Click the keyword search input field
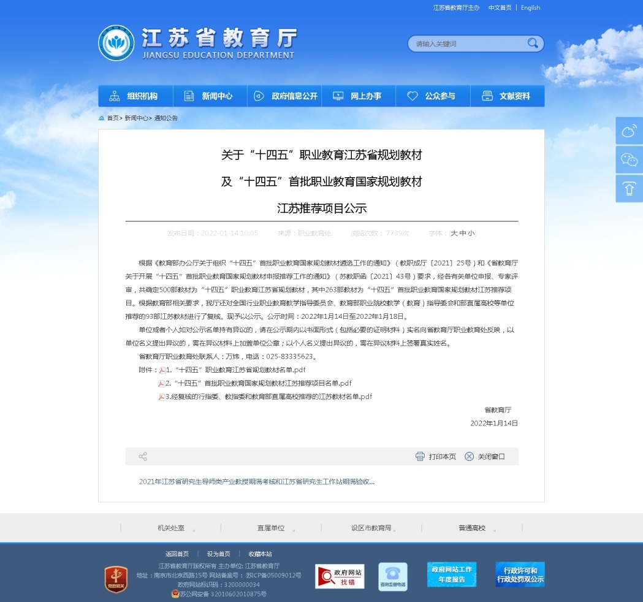Viewport: 643px width, 602px height. click(x=466, y=44)
